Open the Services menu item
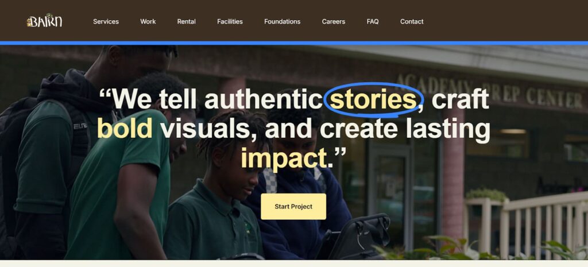The width and height of the screenshot is (588, 267). [106, 21]
